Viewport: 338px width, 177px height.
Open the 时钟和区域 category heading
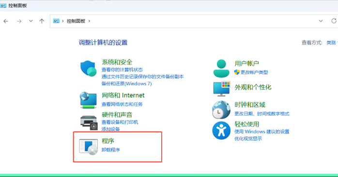coord(249,104)
